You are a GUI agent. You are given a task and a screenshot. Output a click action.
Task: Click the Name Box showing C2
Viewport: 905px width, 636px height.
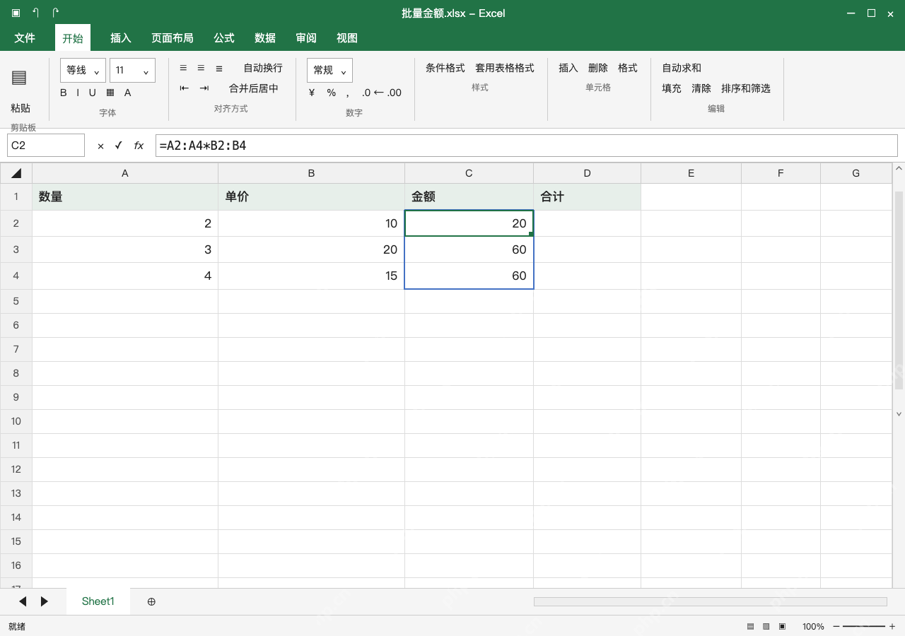[x=46, y=146]
